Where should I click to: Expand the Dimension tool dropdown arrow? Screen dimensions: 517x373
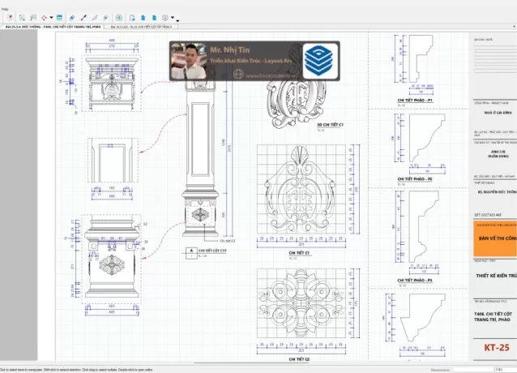51,18
